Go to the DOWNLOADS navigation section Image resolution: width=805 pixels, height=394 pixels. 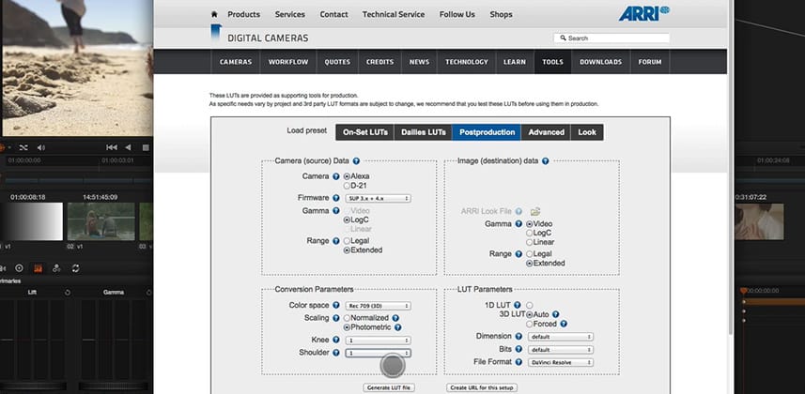point(600,62)
